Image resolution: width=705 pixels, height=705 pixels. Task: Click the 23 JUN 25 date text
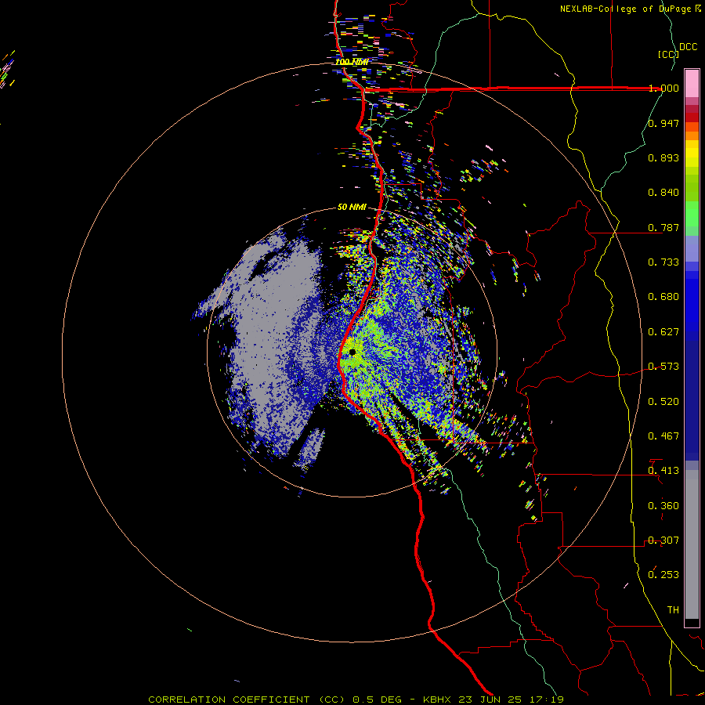(x=490, y=700)
